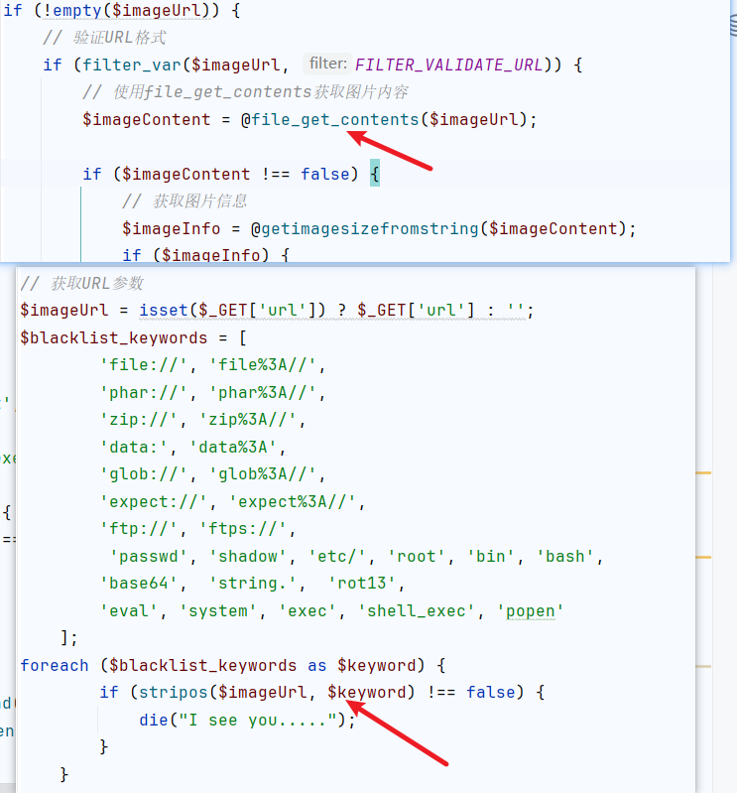The height and width of the screenshot is (793, 737).
Task: Click the 'expect://' string literal
Action: click(154, 501)
